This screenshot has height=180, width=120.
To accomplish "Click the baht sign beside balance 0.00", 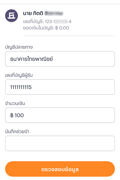I will pos(56,28).
